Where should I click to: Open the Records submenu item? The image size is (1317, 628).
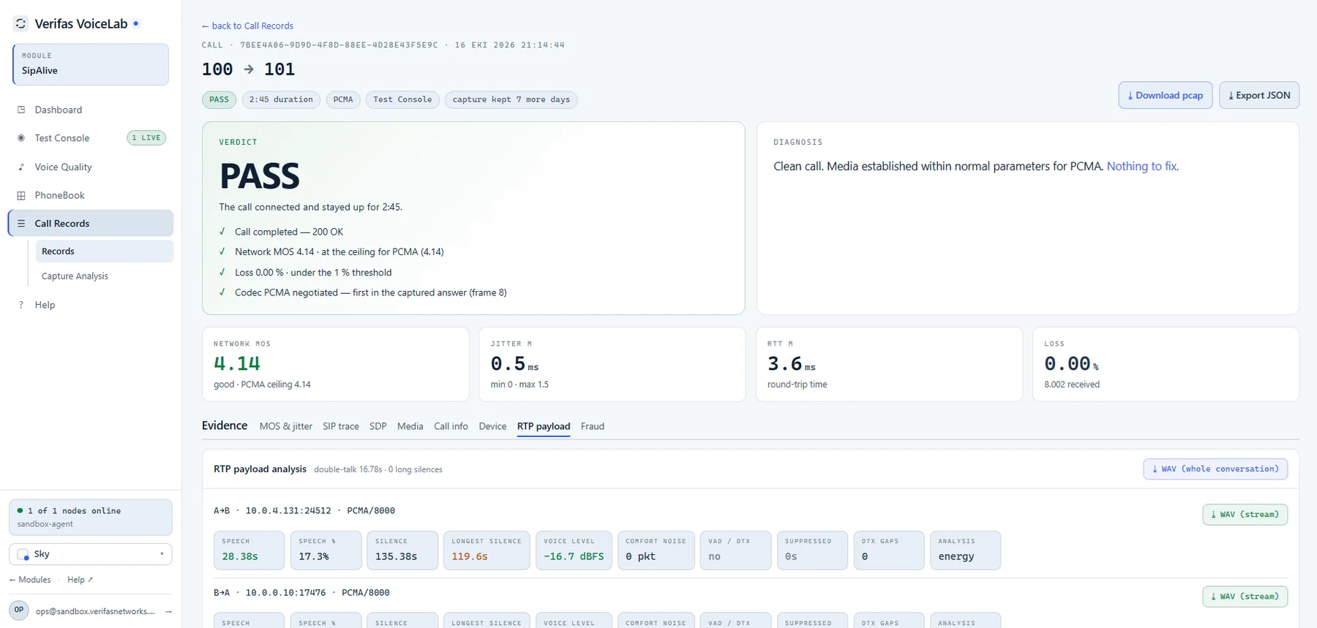pyautogui.click(x=105, y=251)
